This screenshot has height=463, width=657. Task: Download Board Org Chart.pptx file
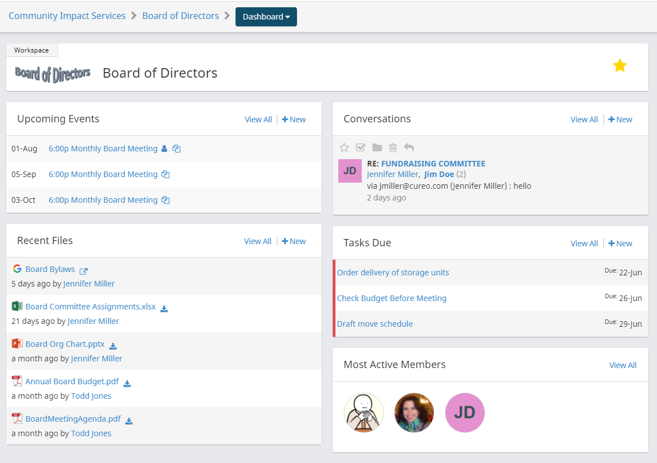(x=113, y=346)
